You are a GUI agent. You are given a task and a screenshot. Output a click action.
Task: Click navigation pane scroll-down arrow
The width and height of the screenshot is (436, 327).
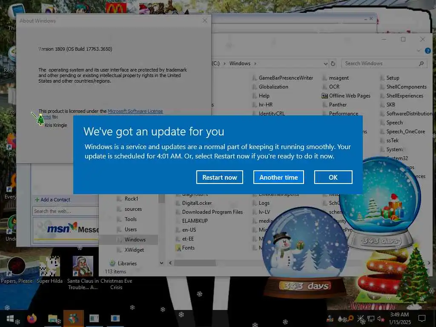(161, 263)
